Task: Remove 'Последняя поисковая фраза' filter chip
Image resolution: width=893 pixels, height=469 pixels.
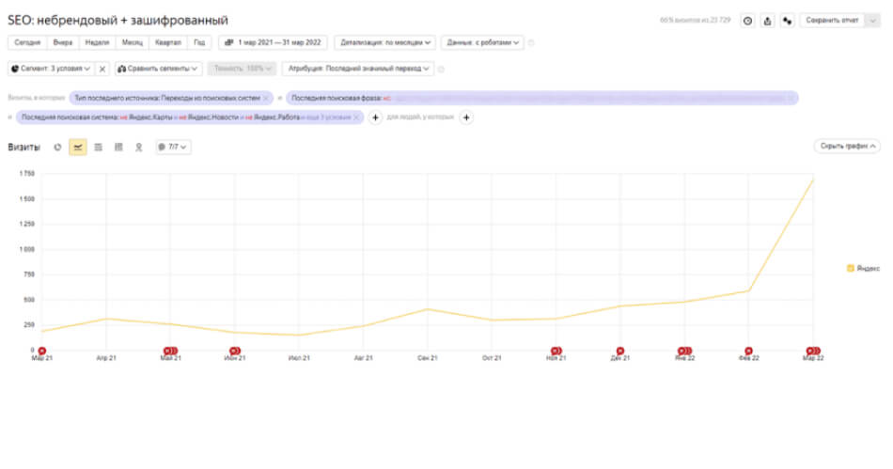Action: coord(791,98)
